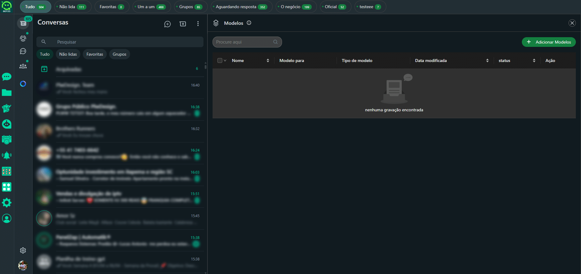This screenshot has height=274, width=581.
Task: Open the communities people icon
Action: (23, 66)
